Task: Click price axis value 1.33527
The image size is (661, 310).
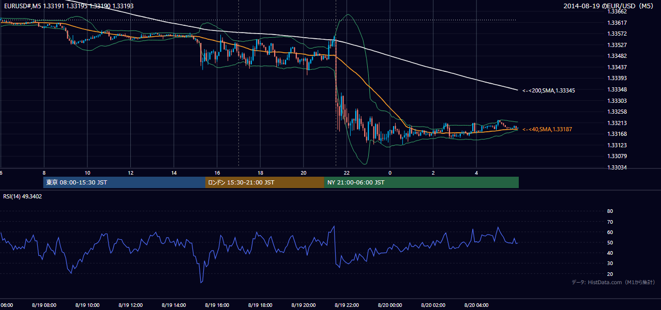Action: coord(617,45)
